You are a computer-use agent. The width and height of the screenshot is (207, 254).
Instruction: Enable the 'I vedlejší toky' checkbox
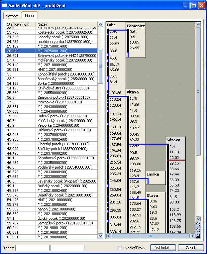[x=120, y=248]
